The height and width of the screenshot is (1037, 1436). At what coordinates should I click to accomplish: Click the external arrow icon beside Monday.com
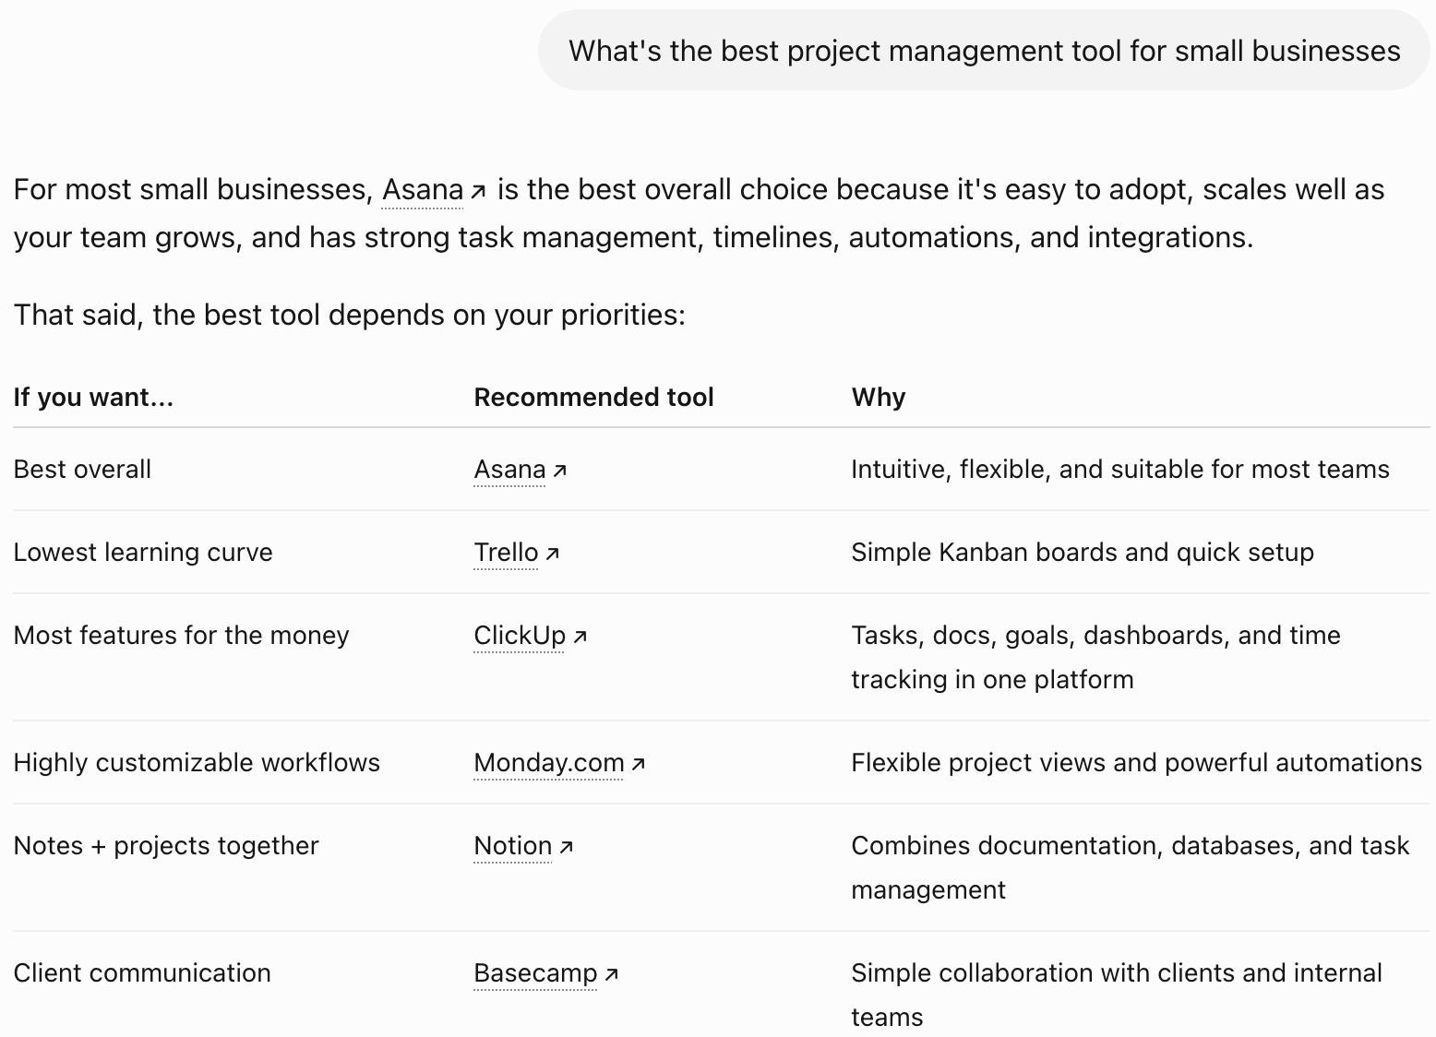tap(638, 764)
